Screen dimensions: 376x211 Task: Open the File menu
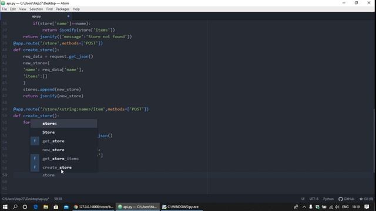point(4,9)
